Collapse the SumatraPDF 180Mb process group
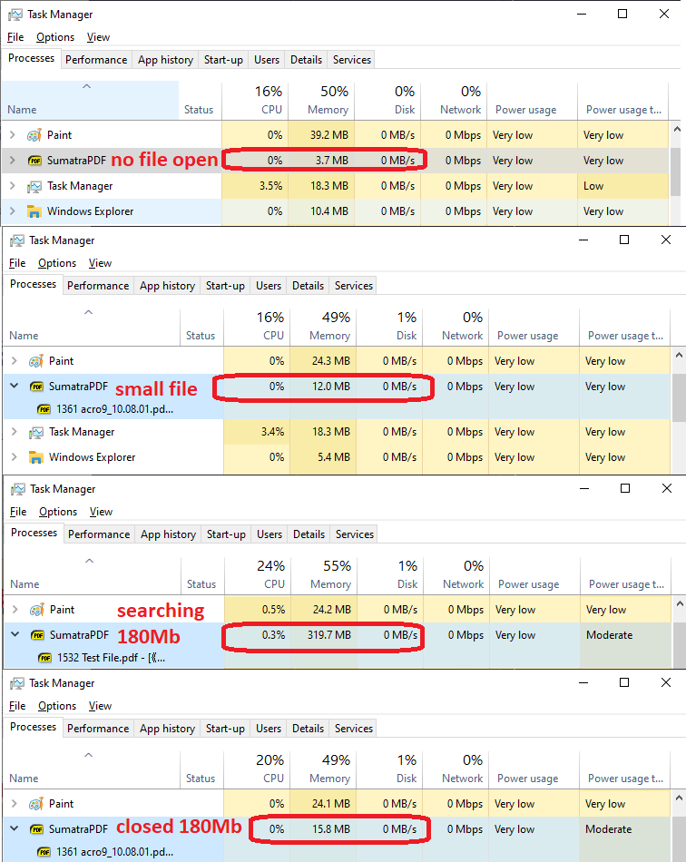Screen dimensions: 686x862 tap(15, 634)
